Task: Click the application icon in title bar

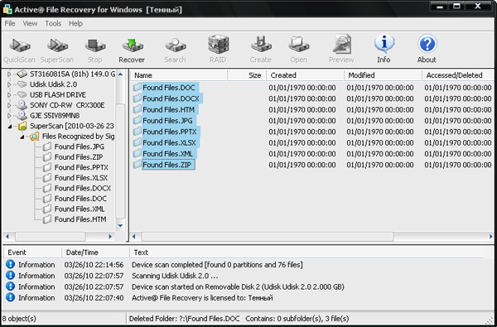Action: point(7,9)
